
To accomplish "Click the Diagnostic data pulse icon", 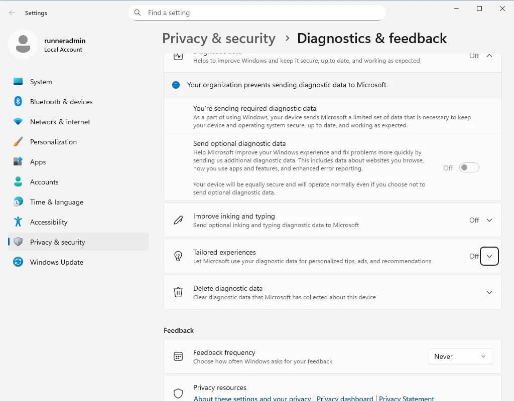I will coord(178,56).
